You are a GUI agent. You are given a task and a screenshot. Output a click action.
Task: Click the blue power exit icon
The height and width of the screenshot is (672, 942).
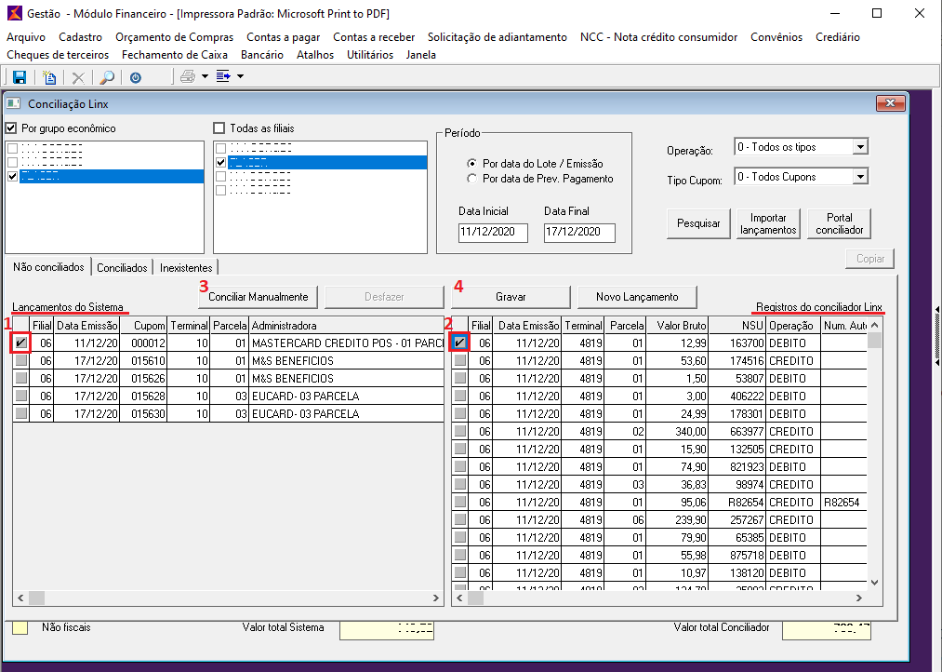136,77
